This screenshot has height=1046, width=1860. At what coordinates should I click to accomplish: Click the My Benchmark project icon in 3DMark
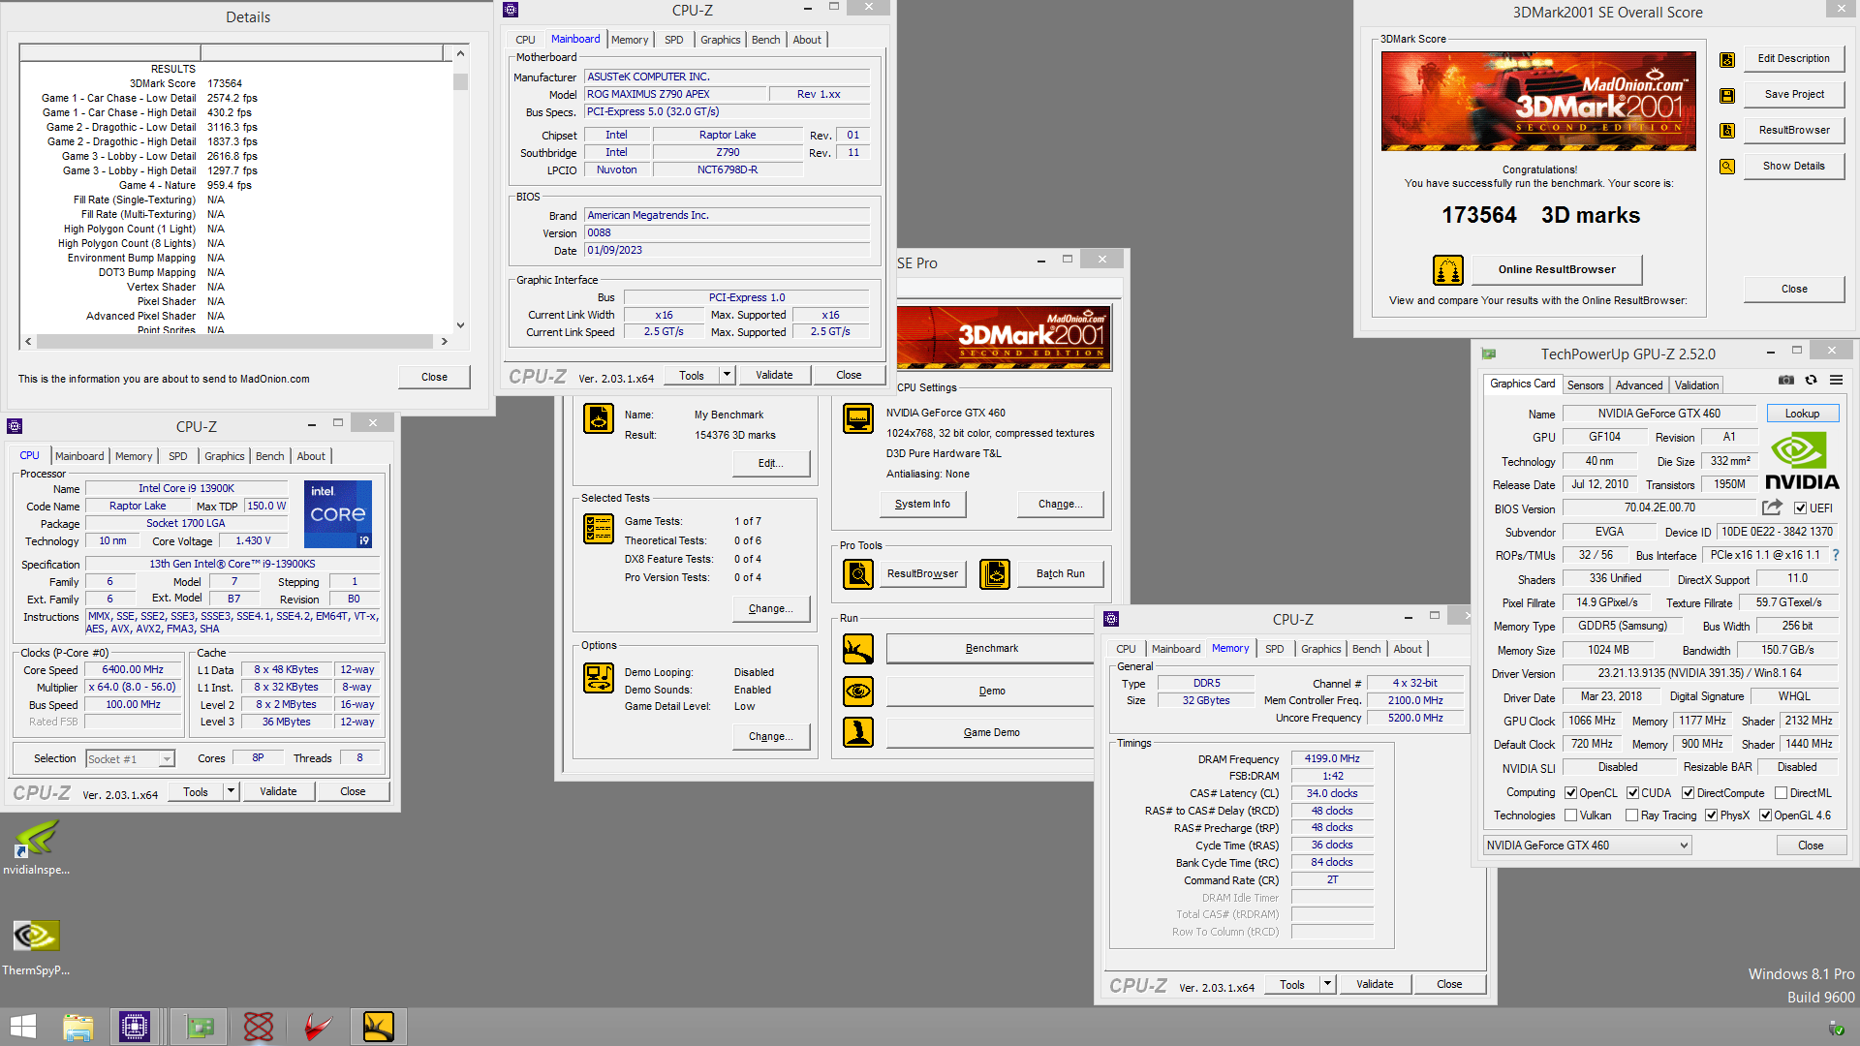click(x=599, y=418)
